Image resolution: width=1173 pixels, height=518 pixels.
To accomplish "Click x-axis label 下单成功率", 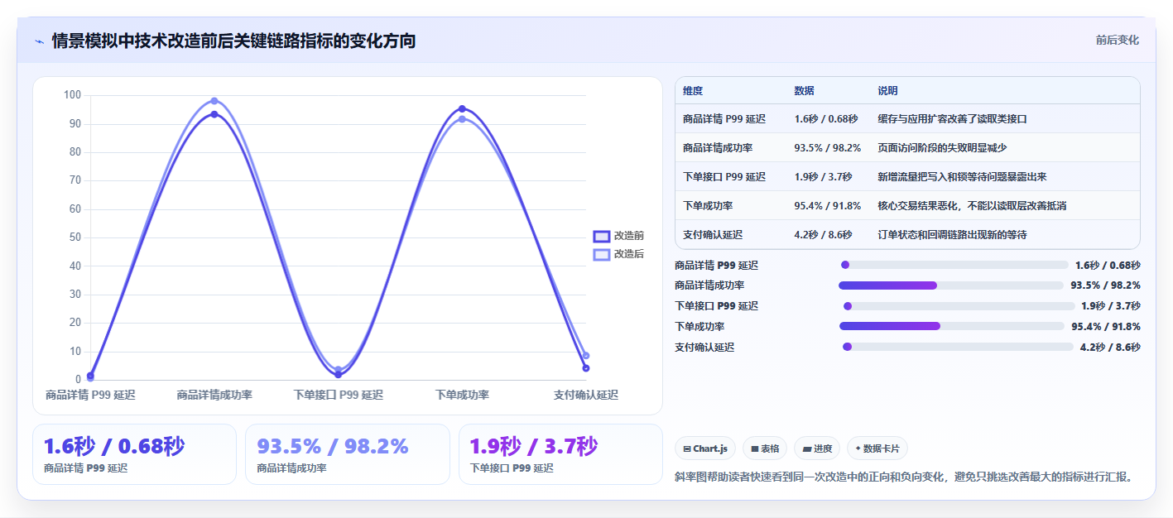I will pyautogui.click(x=462, y=396).
